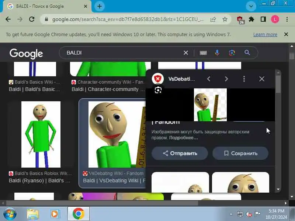Viewport: 295px width, 221px height.
Task: Open VsDebating source icon in preview panel
Action: pos(158,79)
